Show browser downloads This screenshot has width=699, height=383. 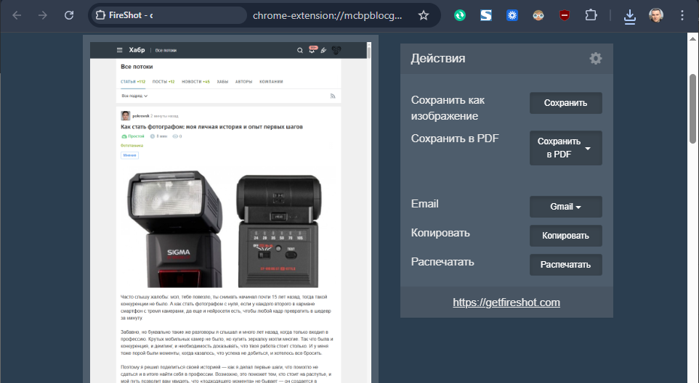point(629,17)
